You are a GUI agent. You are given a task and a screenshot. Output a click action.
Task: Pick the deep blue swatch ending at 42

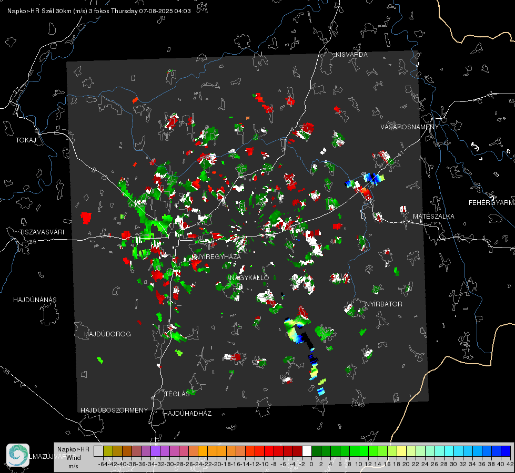click(x=506, y=451)
